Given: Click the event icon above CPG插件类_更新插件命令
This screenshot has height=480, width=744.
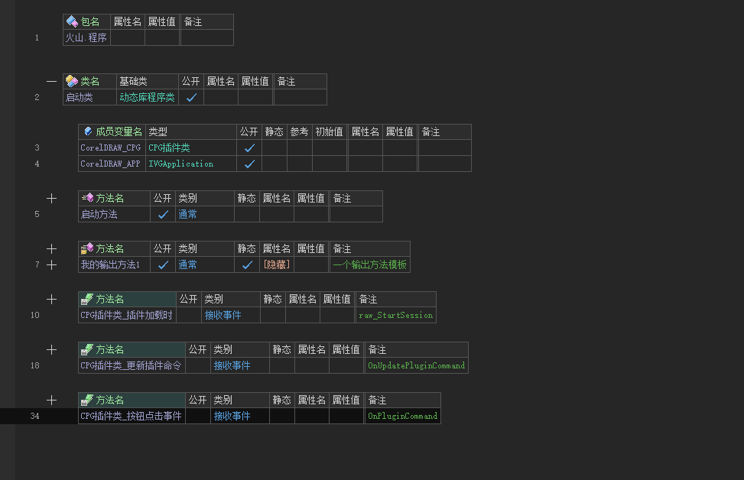Looking at the screenshot, I should [87, 349].
